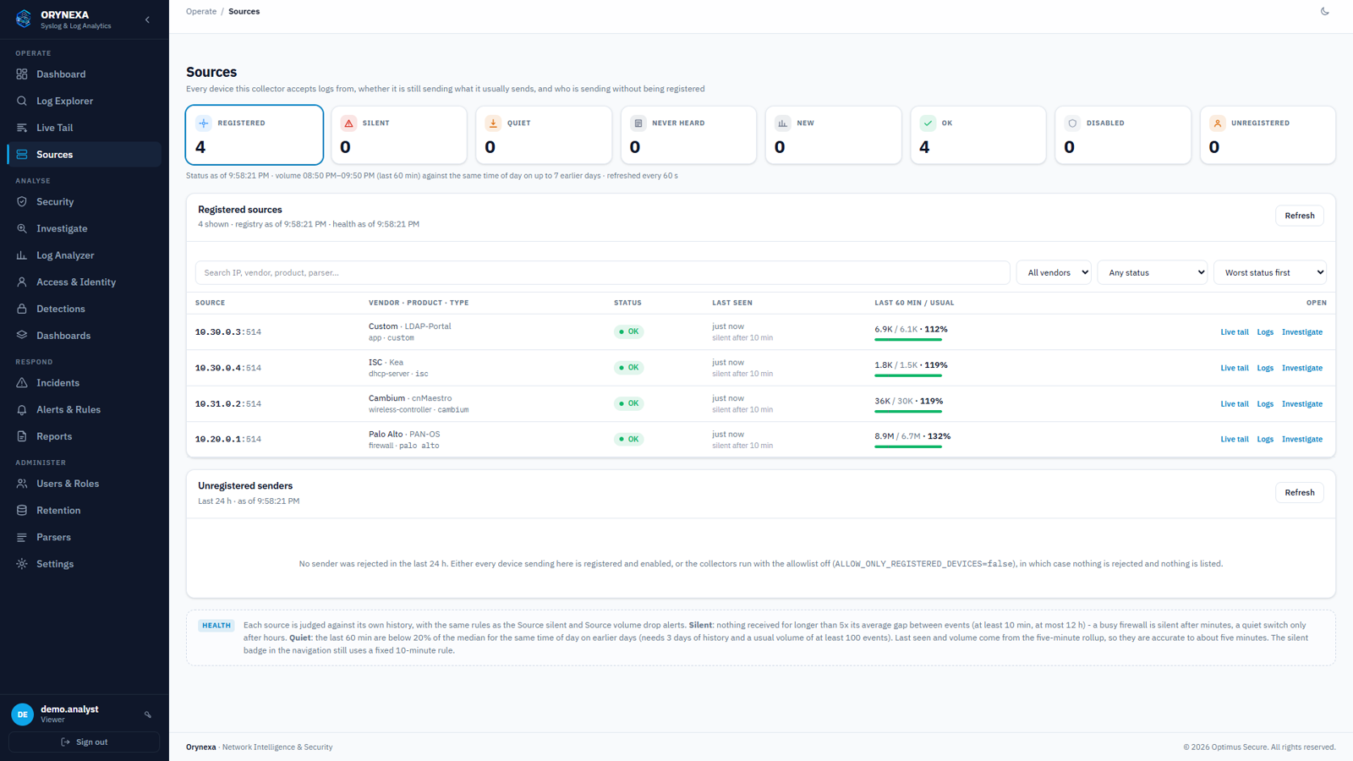Click the Investigate search icon
The width and height of the screenshot is (1353, 761).
tap(22, 228)
